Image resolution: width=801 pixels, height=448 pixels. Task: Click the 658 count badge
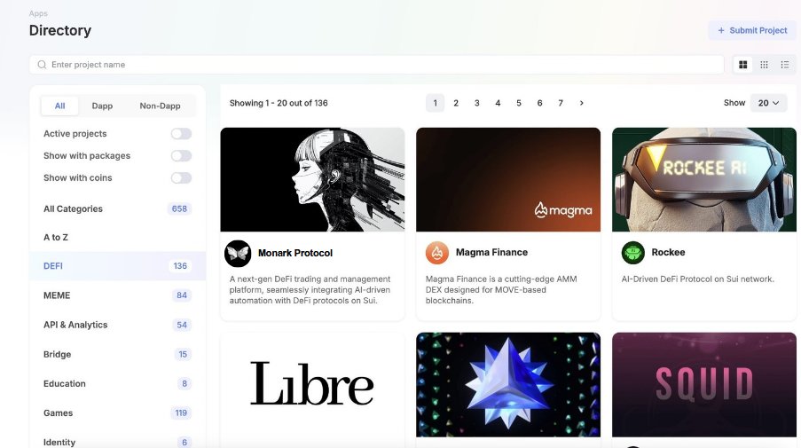(x=179, y=209)
